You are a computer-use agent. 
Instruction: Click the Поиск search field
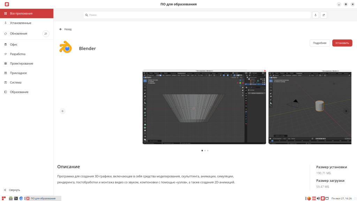[197, 15]
